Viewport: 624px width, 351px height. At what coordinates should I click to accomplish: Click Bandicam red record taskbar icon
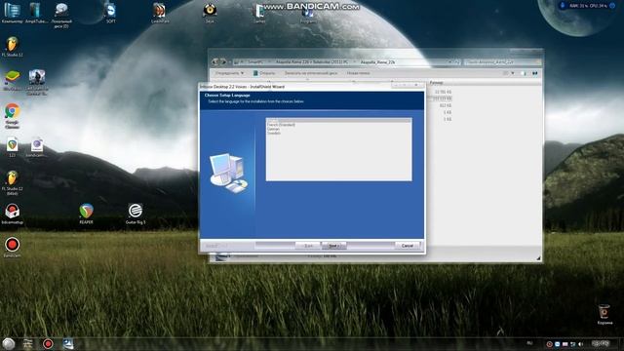pos(48,343)
